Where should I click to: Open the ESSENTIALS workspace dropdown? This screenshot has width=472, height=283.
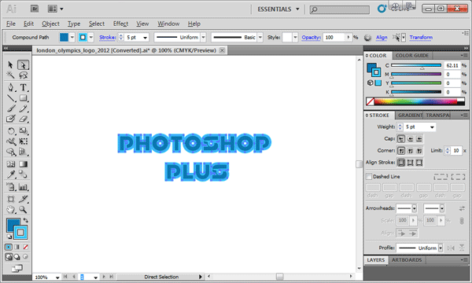(x=278, y=9)
